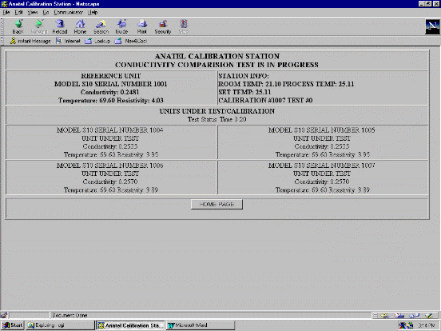
Task: Switch to the Exploring taskbar window
Action: pyautogui.click(x=60, y=325)
